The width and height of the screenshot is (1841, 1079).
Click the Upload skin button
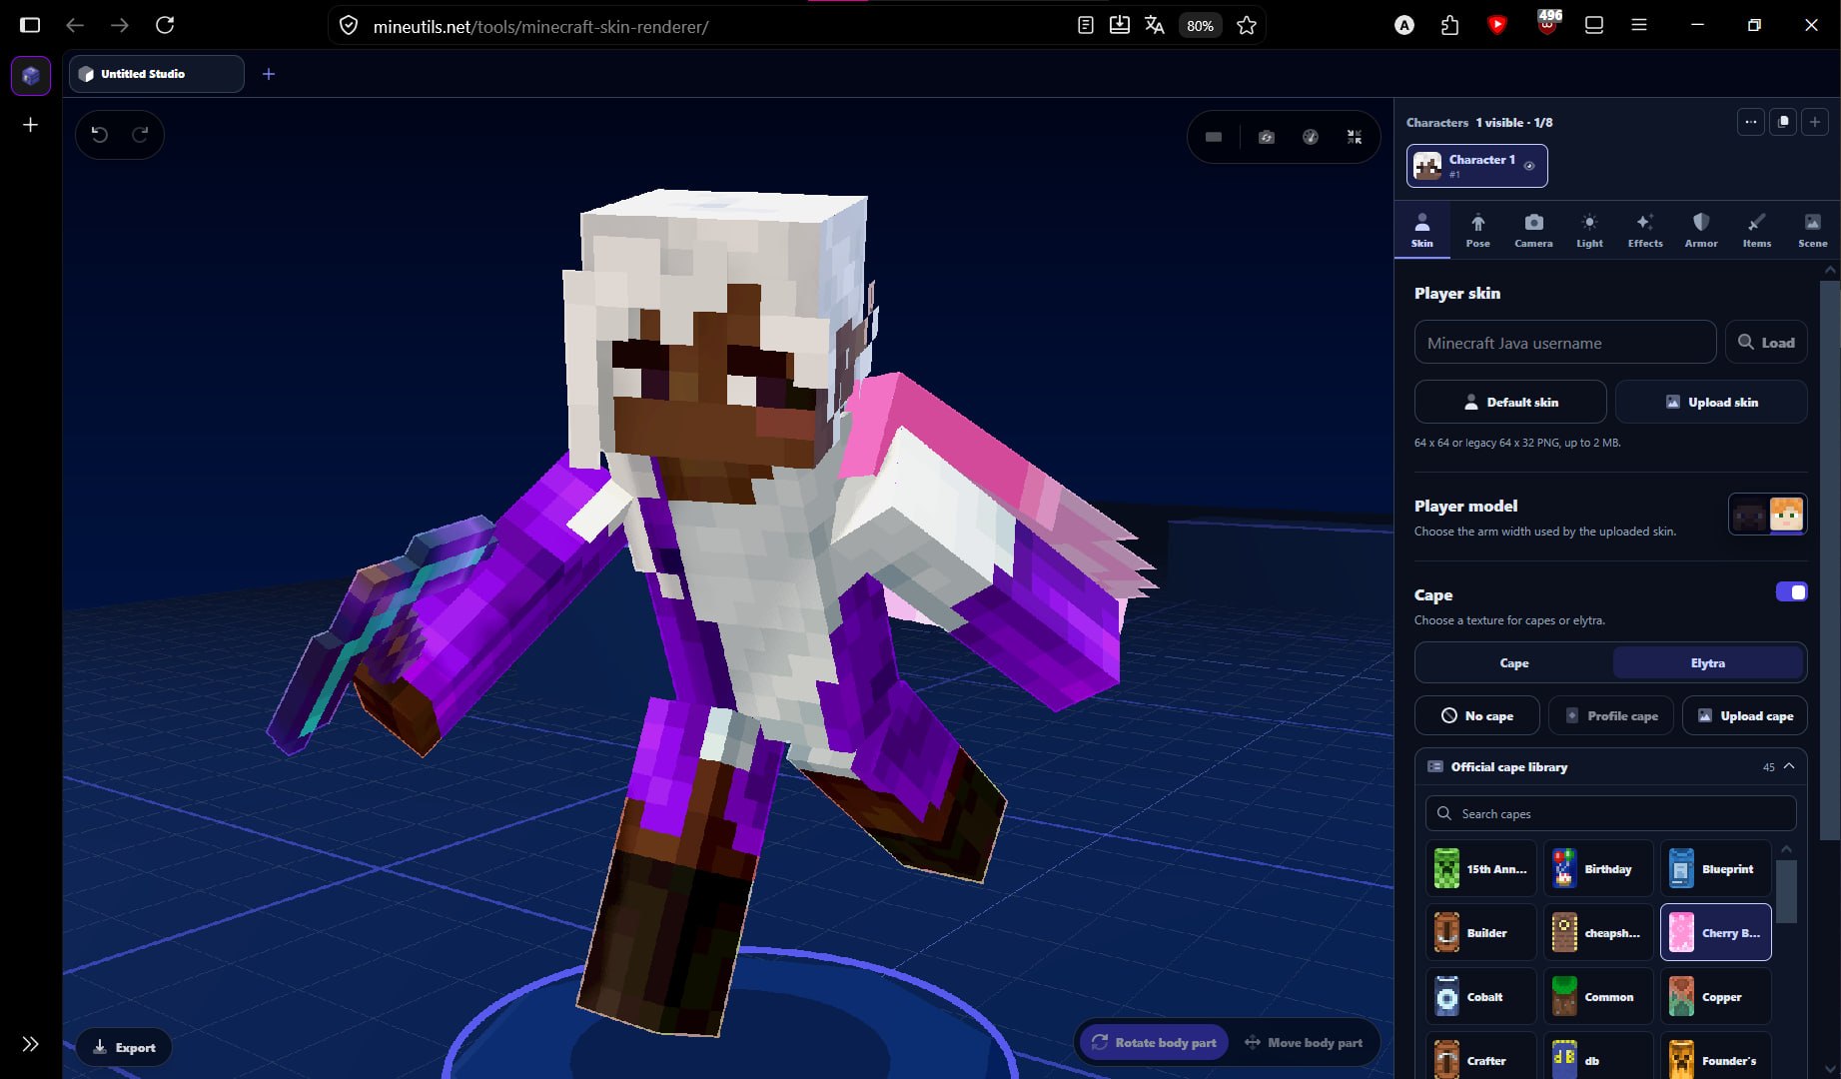(x=1711, y=402)
